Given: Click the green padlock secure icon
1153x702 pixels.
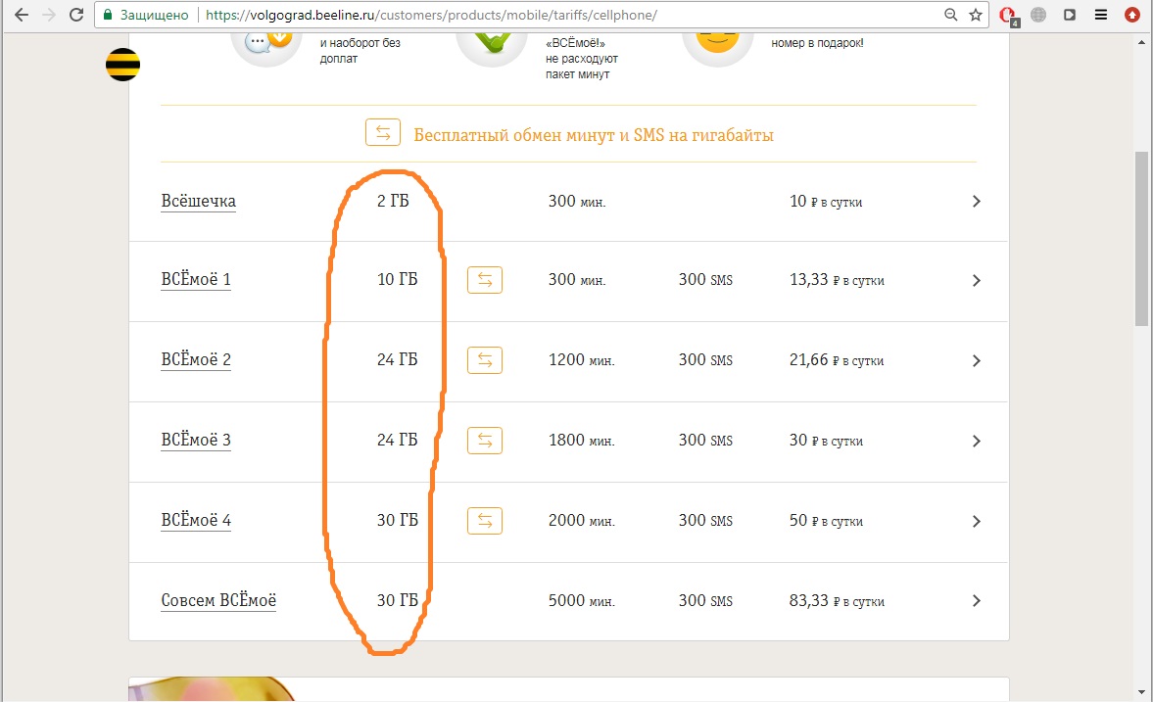Looking at the screenshot, I should (x=108, y=15).
